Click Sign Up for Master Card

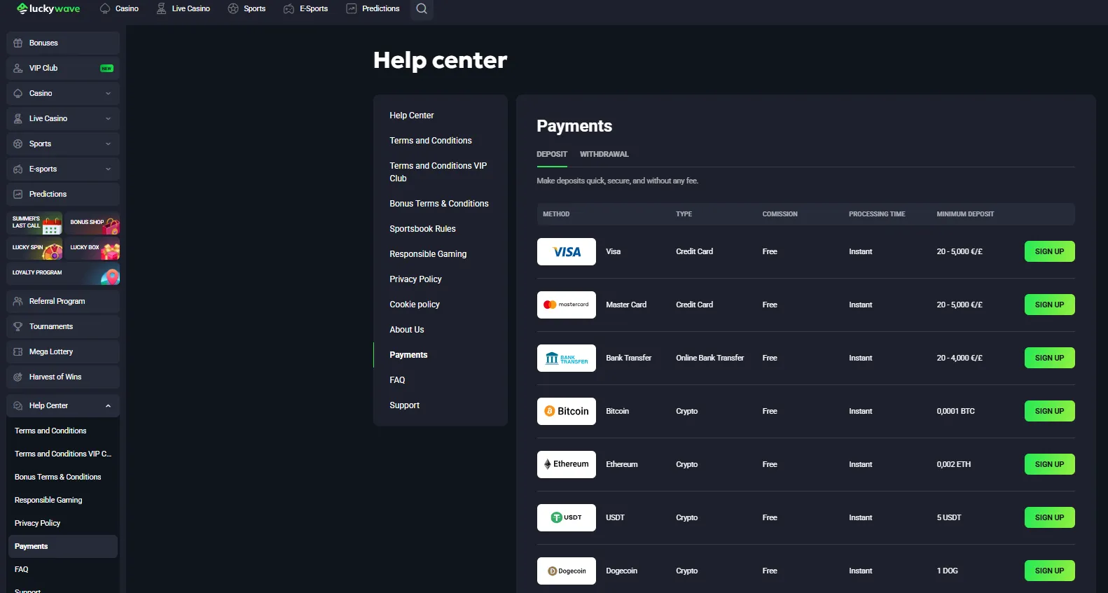point(1049,305)
